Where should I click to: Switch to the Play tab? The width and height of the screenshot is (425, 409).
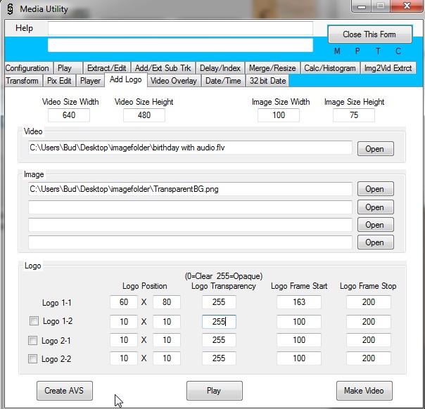tap(68, 68)
